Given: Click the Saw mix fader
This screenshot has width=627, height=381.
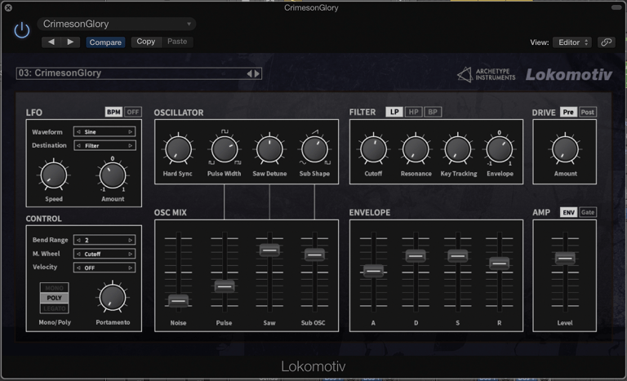Looking at the screenshot, I should 269,250.
